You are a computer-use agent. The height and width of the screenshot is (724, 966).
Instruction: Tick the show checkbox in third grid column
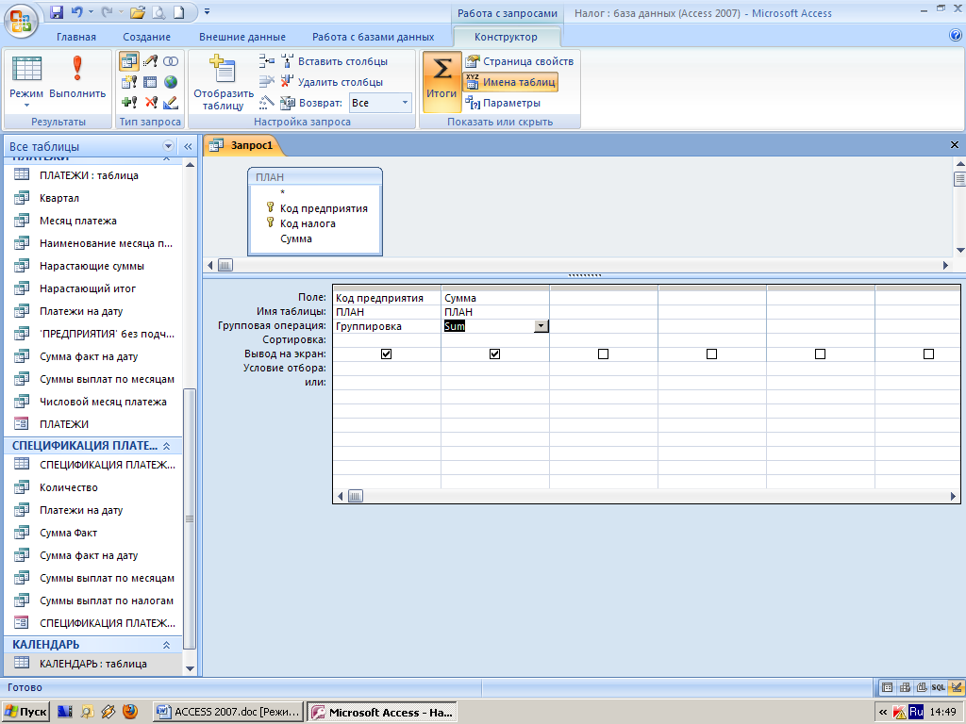(x=603, y=354)
